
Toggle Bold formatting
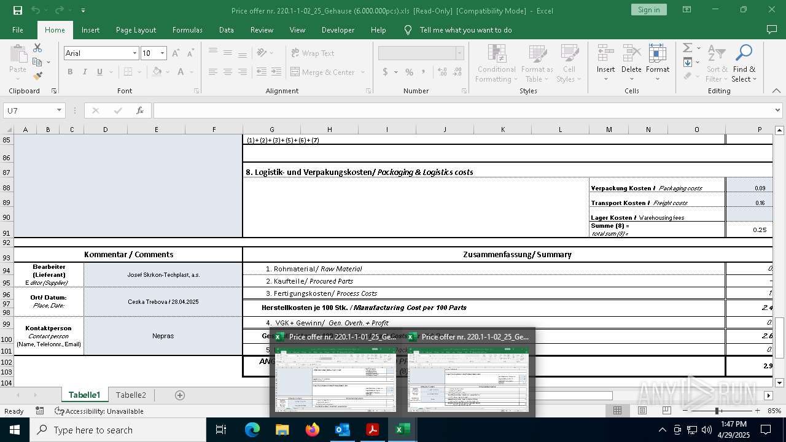(x=70, y=72)
